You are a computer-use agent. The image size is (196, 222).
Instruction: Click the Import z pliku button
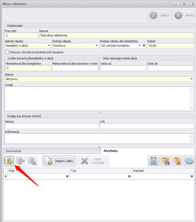point(59,161)
